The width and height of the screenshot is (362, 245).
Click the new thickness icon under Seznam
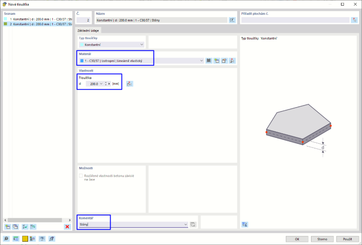pyautogui.click(x=8, y=227)
